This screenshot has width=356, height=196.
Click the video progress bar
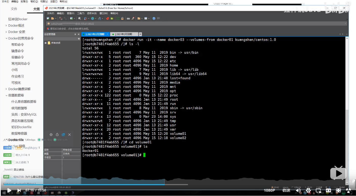coord(178,185)
